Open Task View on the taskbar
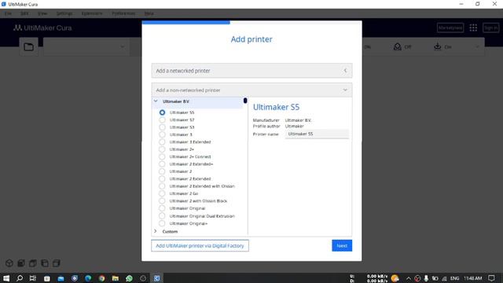Image resolution: width=503 pixels, height=283 pixels. [x=33, y=278]
